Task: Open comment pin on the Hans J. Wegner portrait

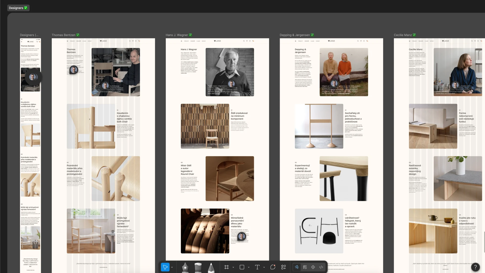Action: [231, 84]
